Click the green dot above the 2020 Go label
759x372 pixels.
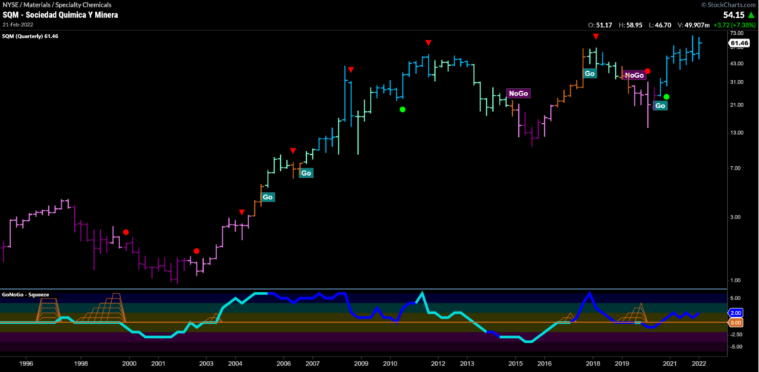[x=666, y=97]
